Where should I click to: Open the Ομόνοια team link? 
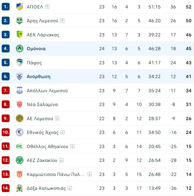(36, 49)
